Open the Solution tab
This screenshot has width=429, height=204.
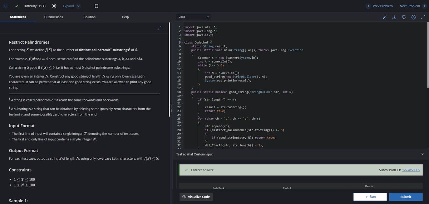89,17
